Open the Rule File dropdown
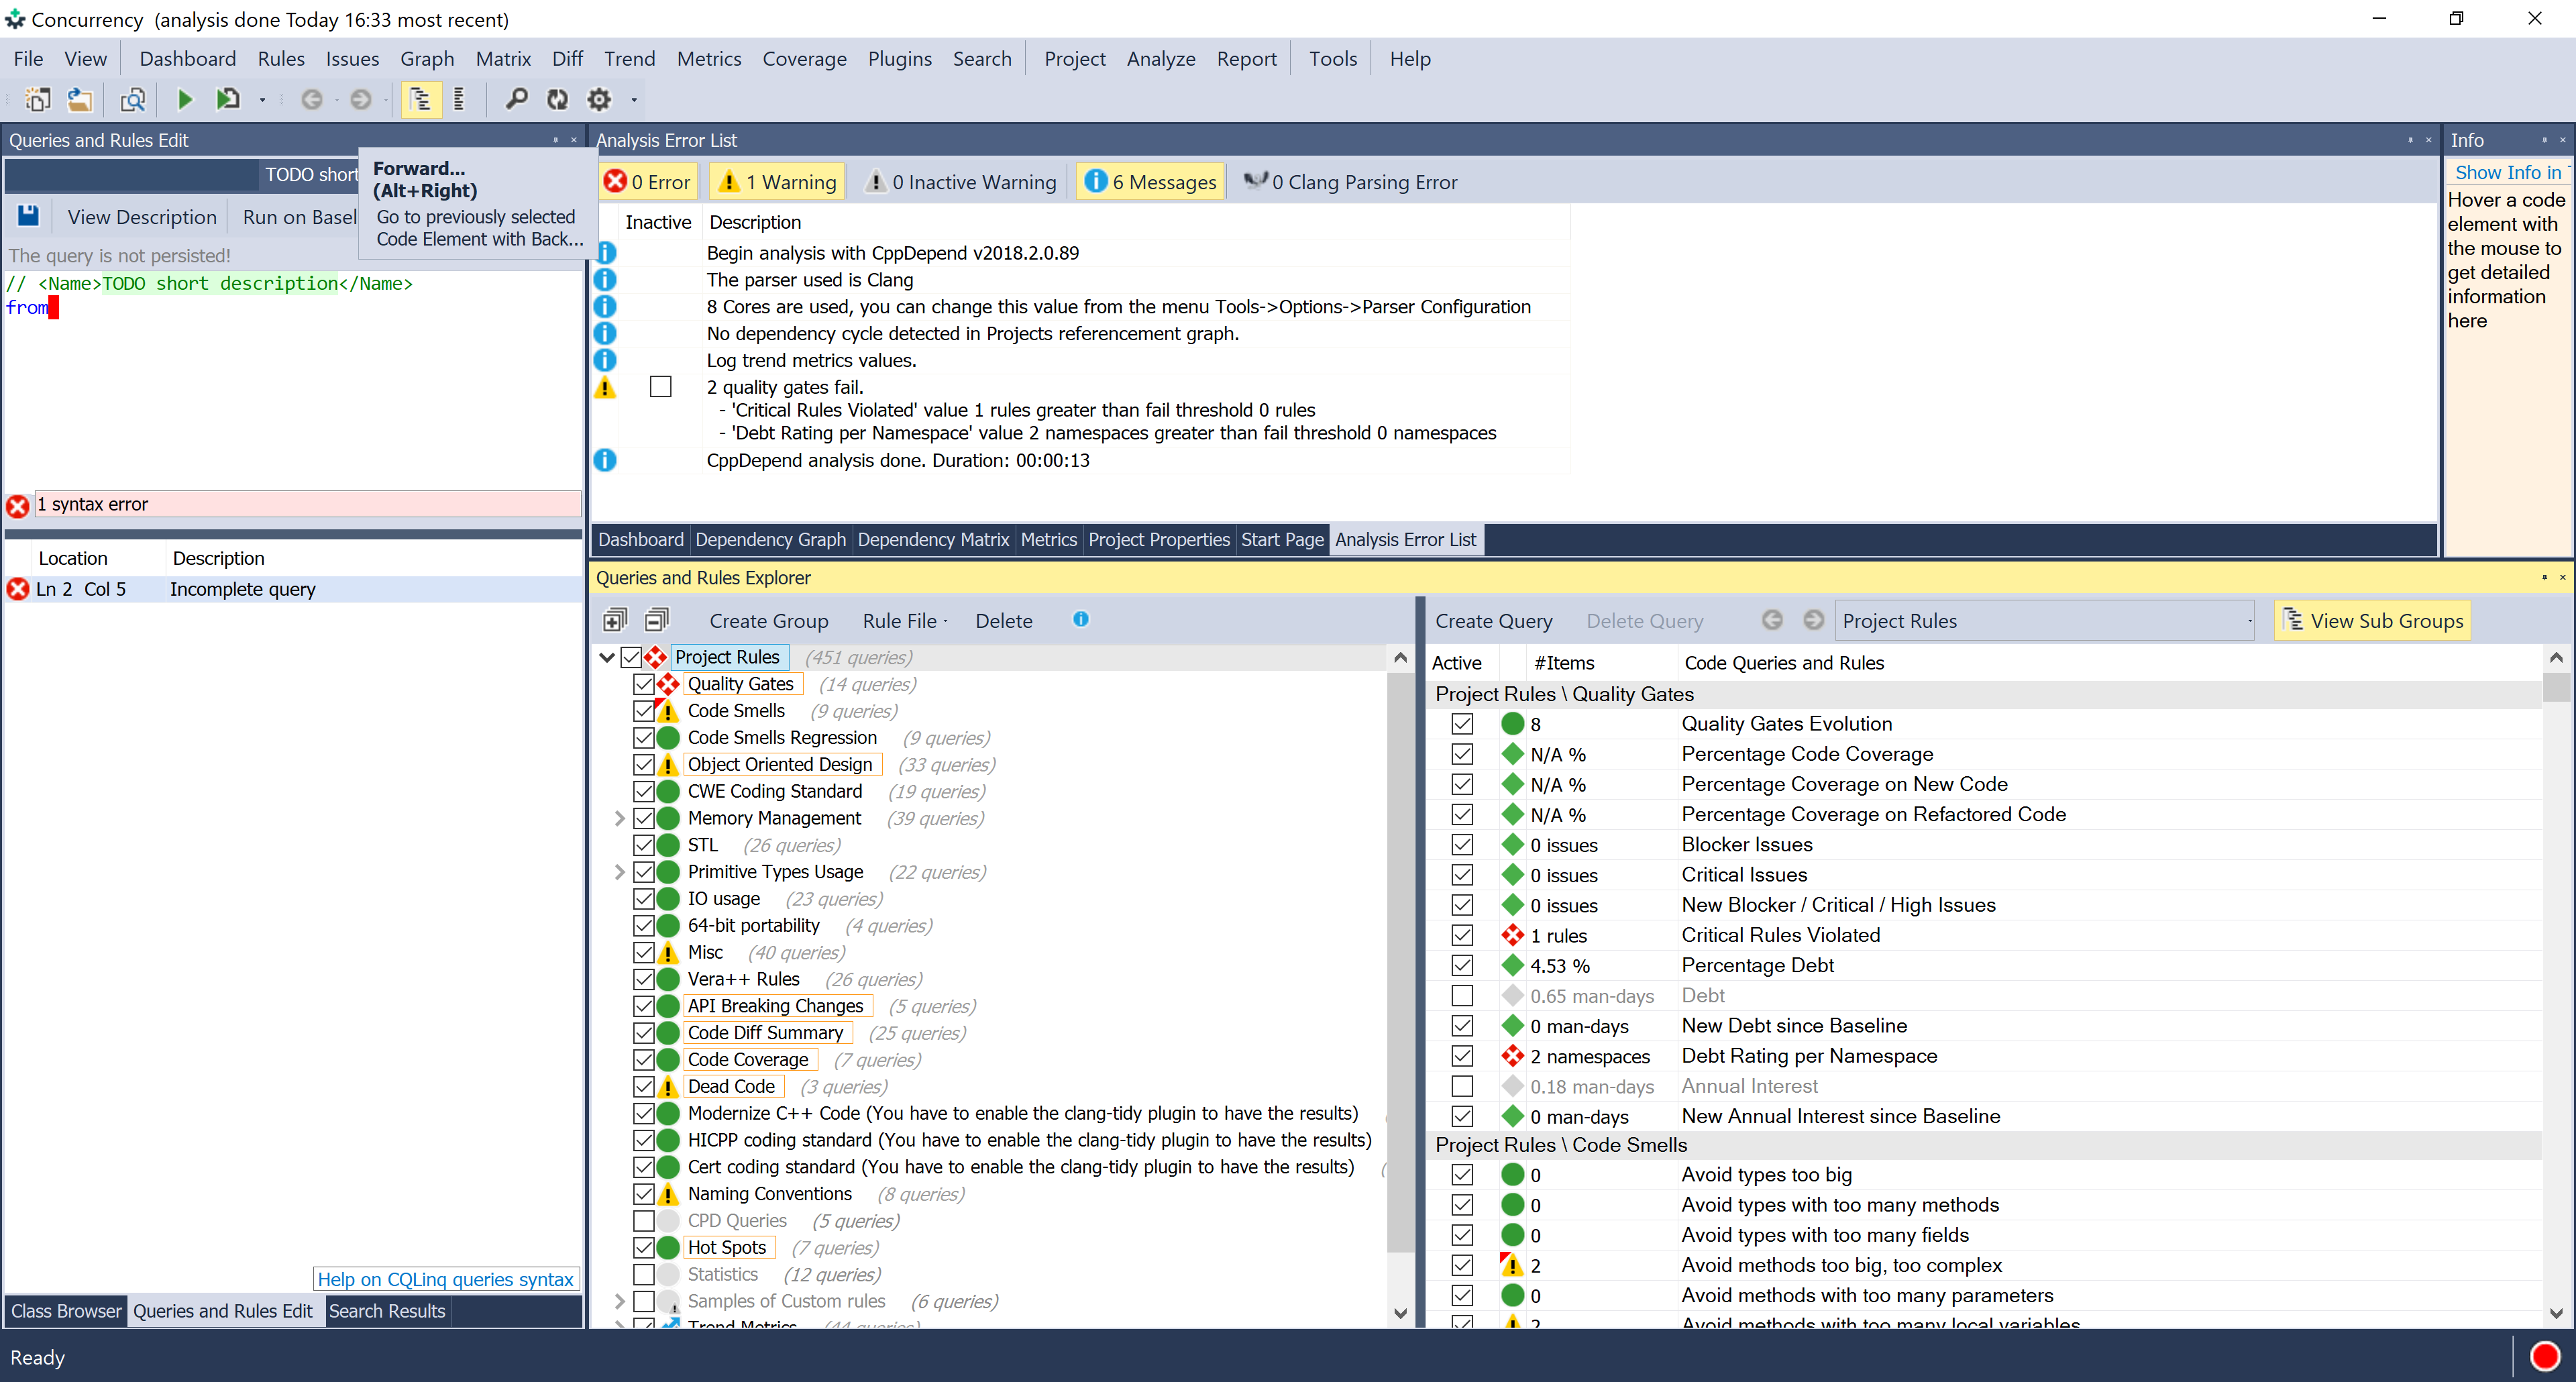This screenshot has height=1382, width=2576. coord(905,621)
